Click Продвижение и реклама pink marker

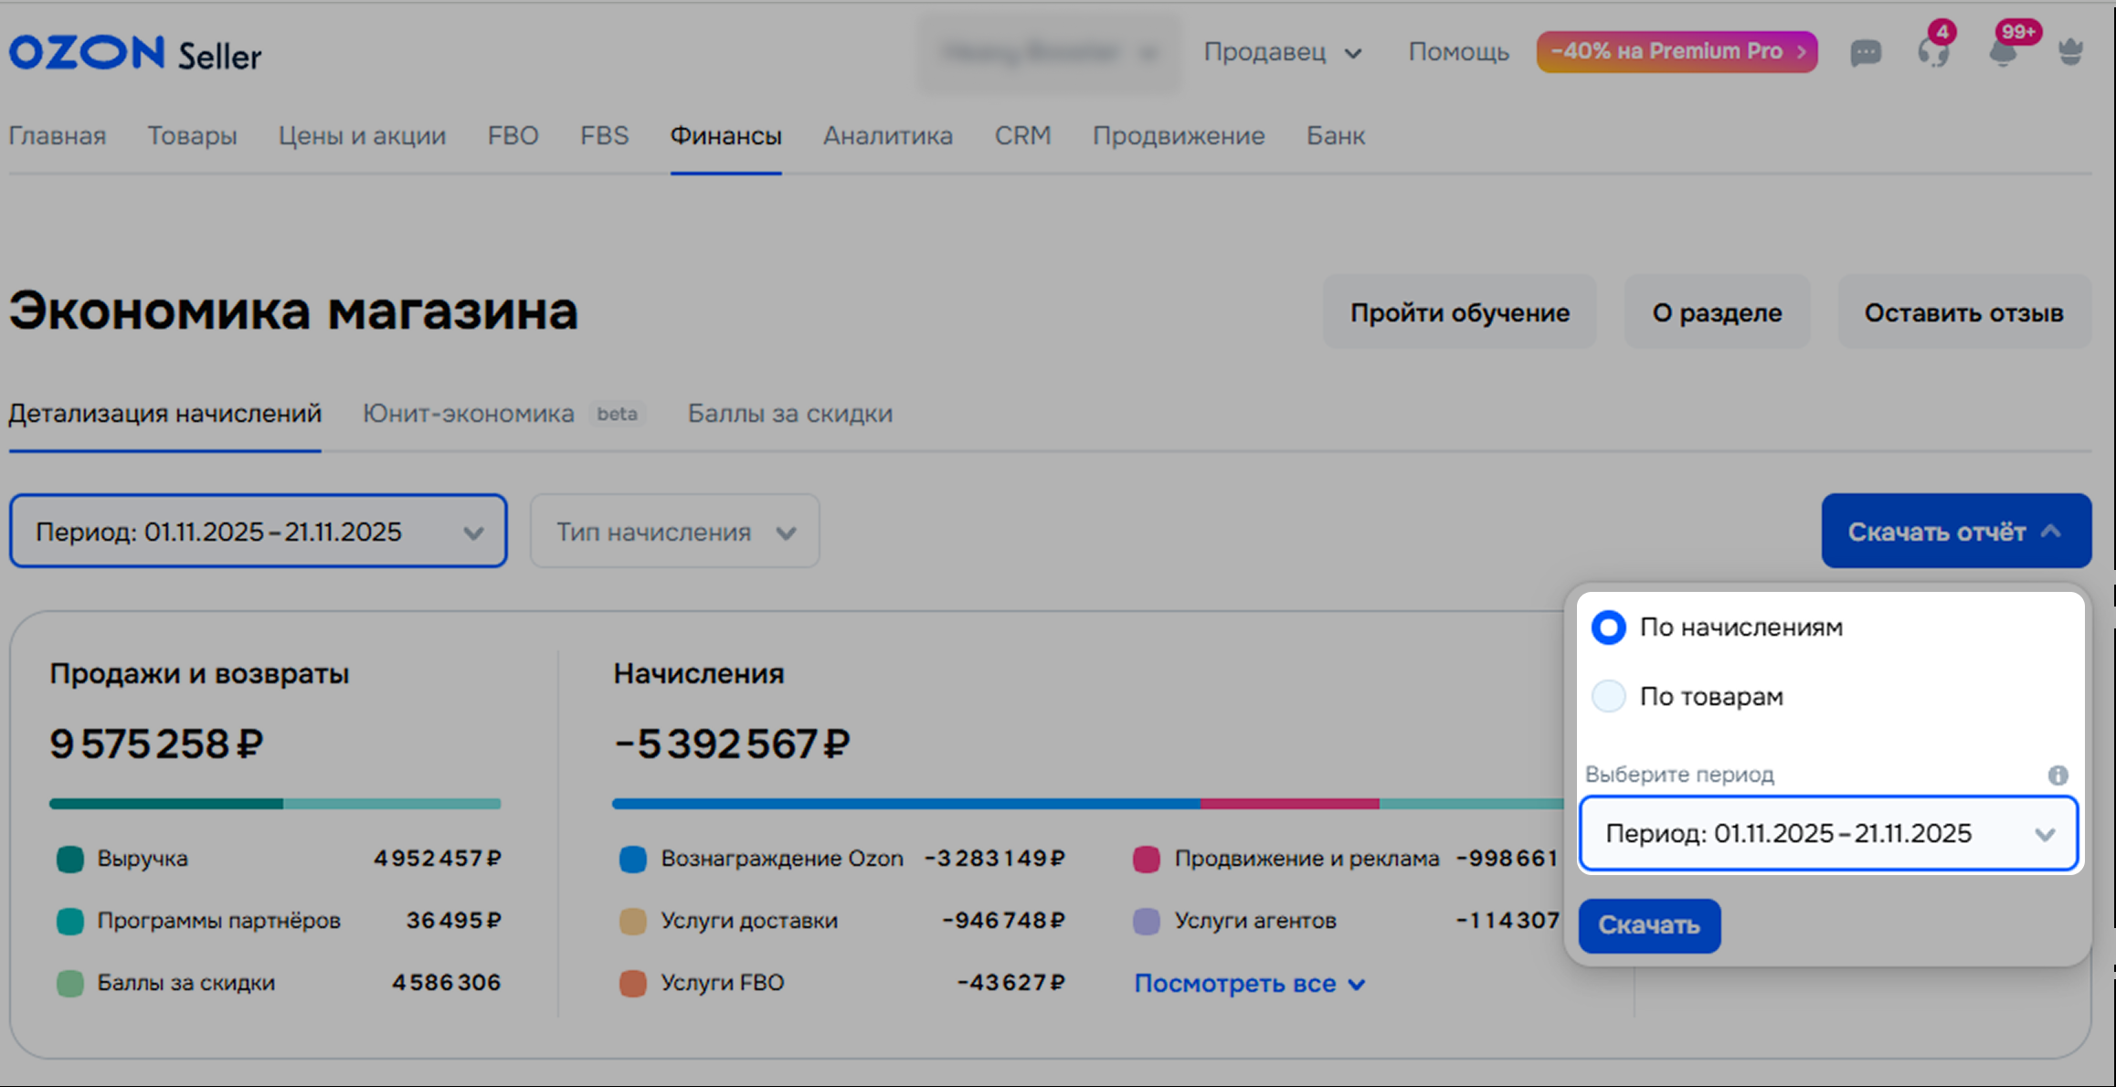point(1147,859)
